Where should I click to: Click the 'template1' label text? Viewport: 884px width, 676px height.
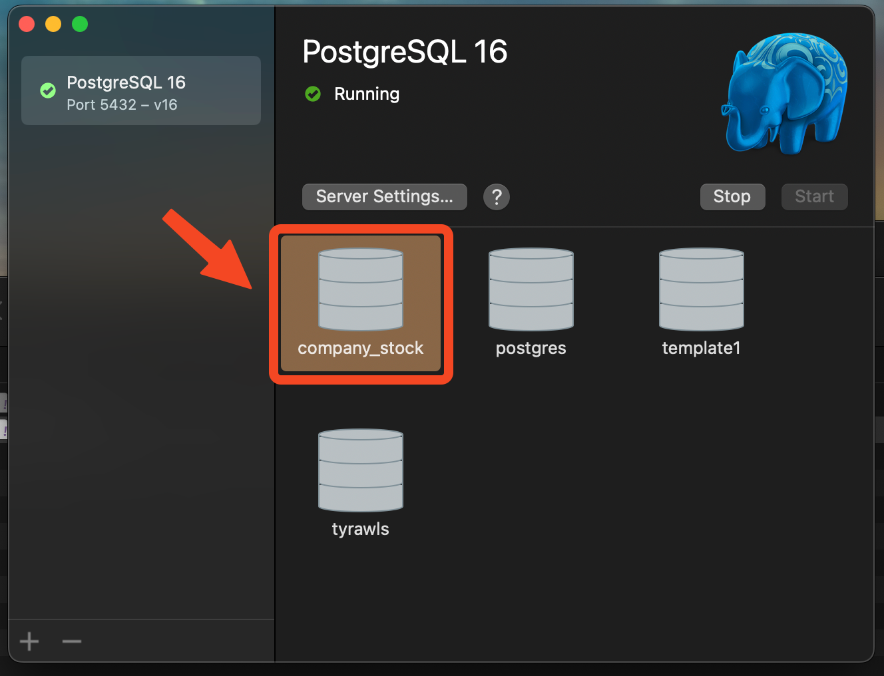click(702, 348)
